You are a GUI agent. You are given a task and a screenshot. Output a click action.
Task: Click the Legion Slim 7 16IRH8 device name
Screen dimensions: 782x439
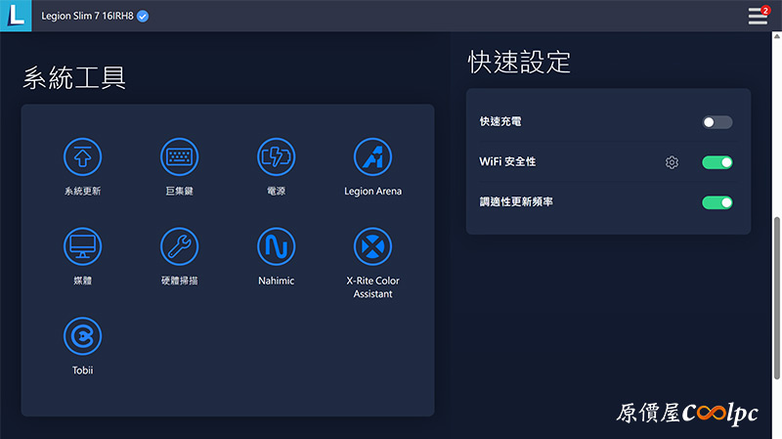coord(88,16)
